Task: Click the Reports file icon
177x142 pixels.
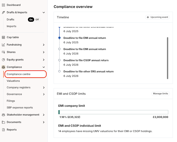Action: tap(4, 130)
